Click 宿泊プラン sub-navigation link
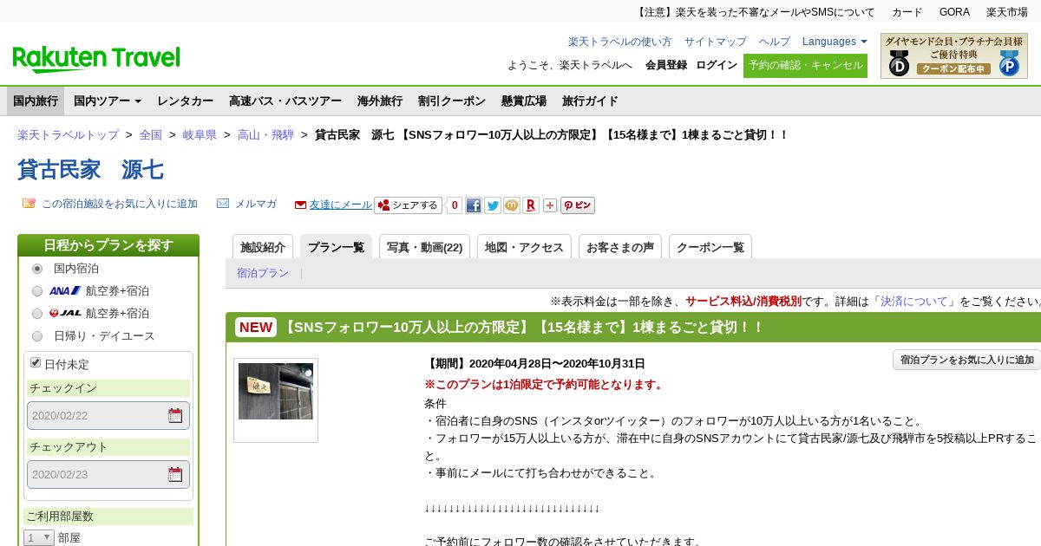 (x=263, y=273)
